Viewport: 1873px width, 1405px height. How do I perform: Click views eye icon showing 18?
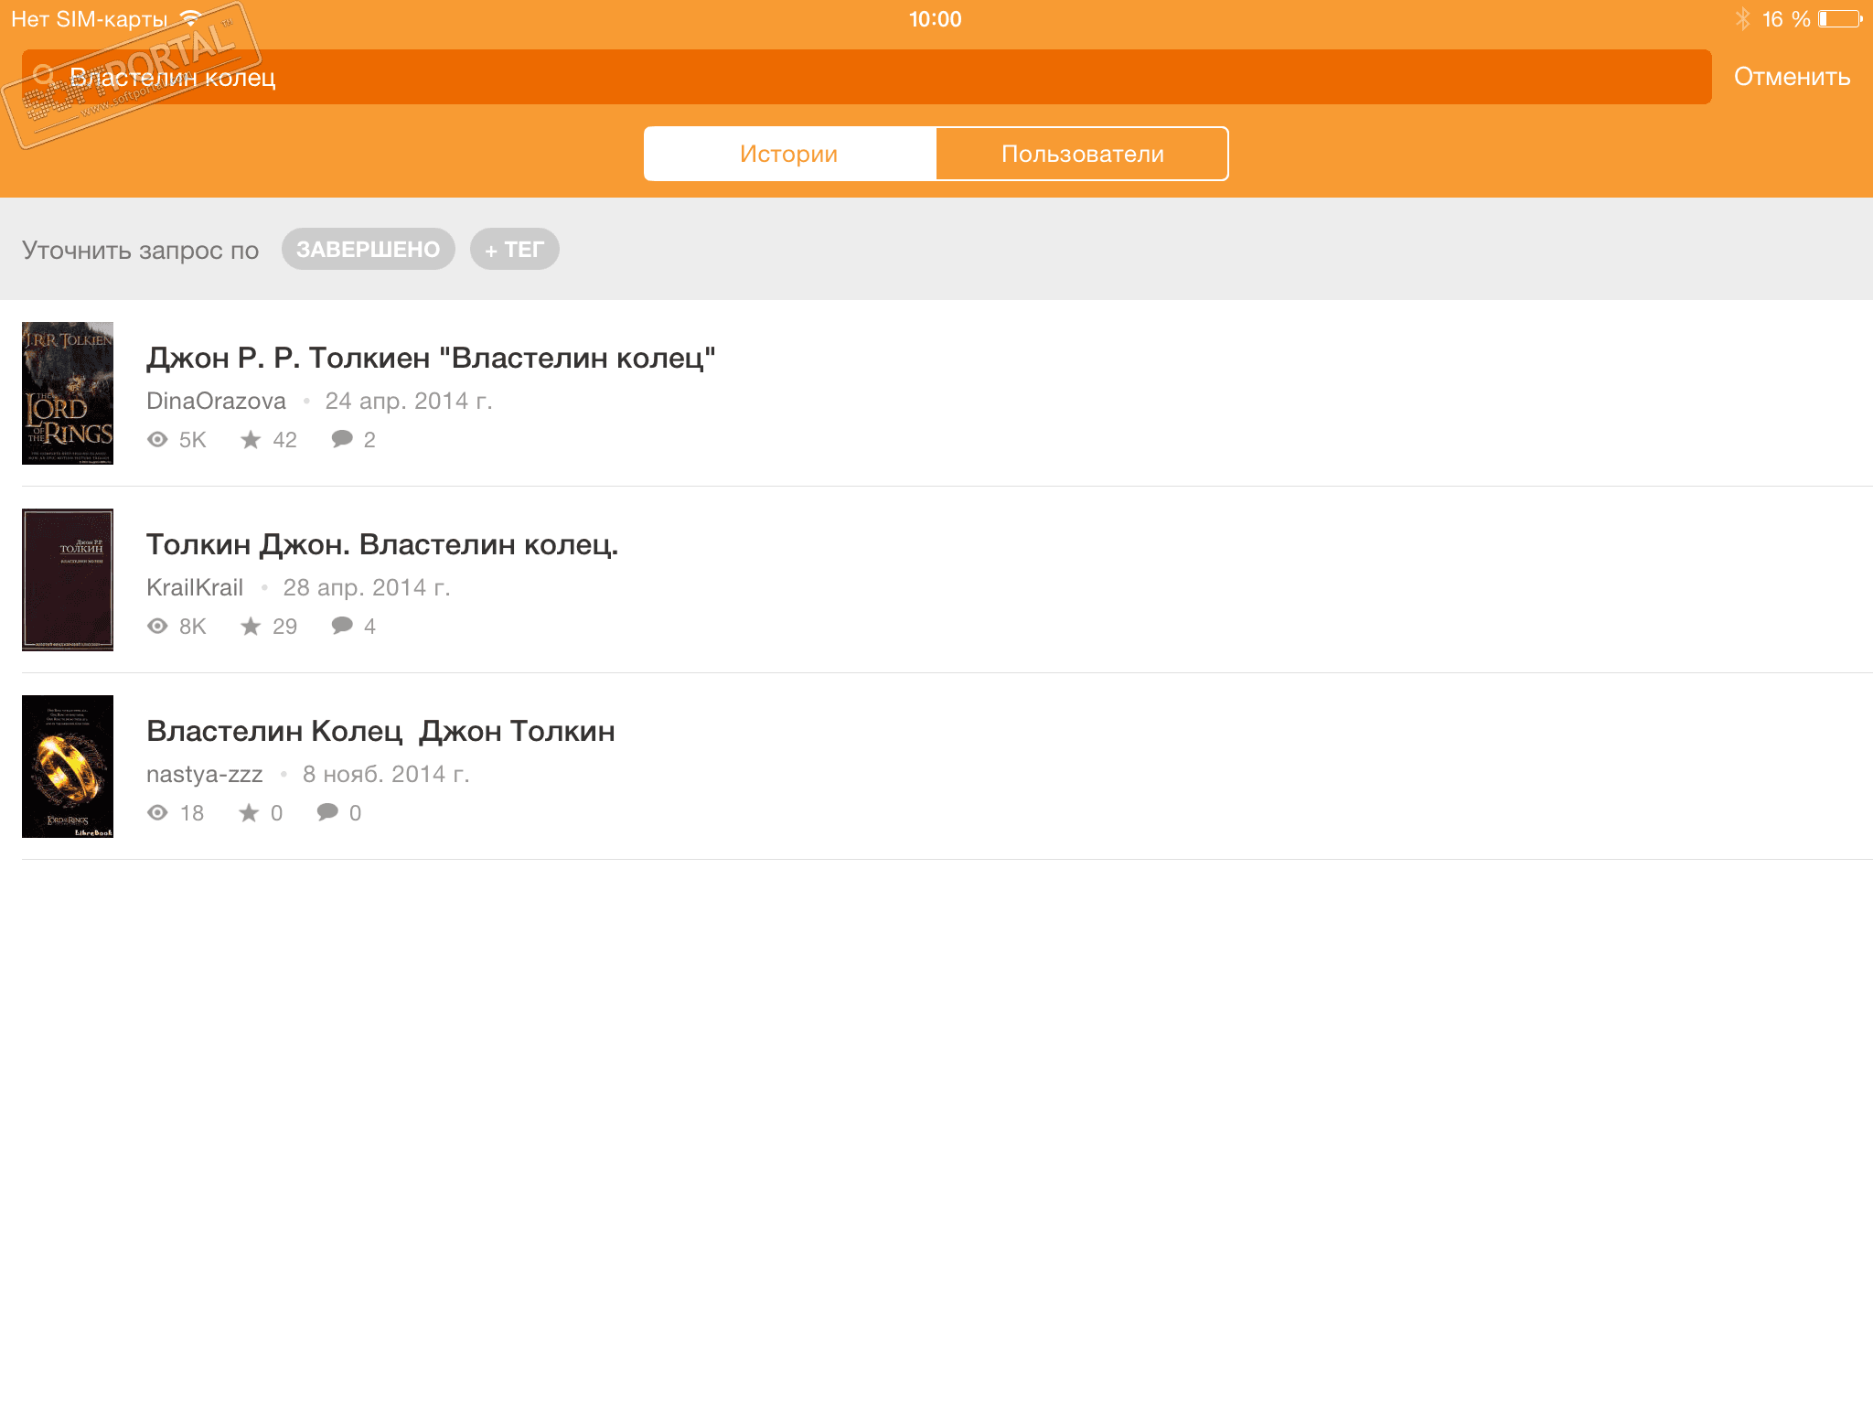tap(157, 813)
